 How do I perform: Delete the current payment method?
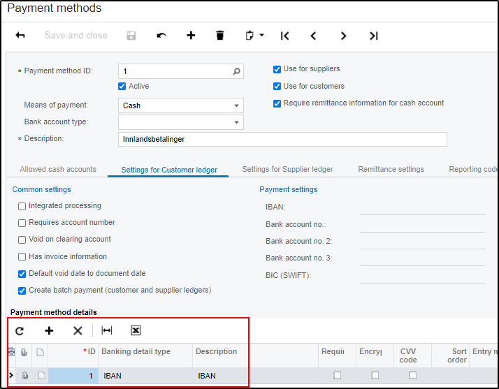pos(220,36)
